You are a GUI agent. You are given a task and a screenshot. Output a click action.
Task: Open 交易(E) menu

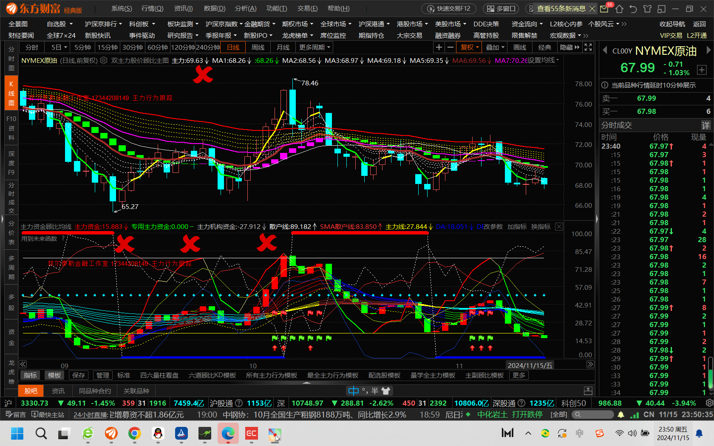[x=307, y=8]
